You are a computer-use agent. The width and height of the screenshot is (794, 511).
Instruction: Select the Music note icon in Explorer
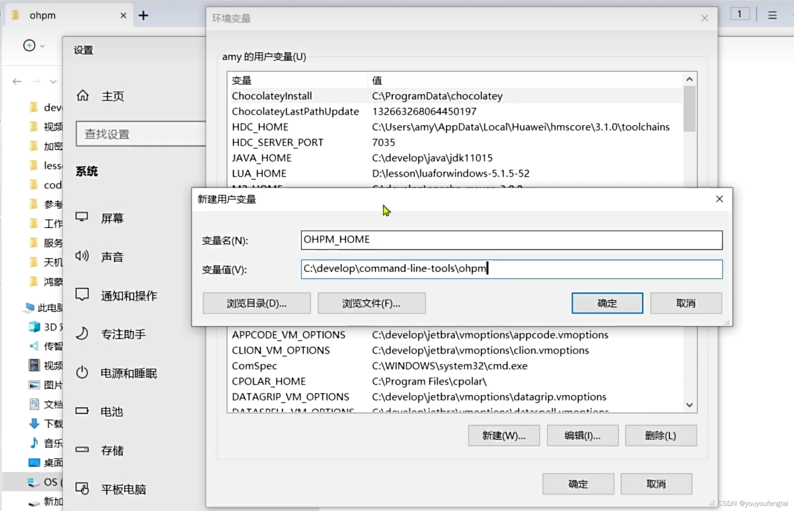point(34,443)
